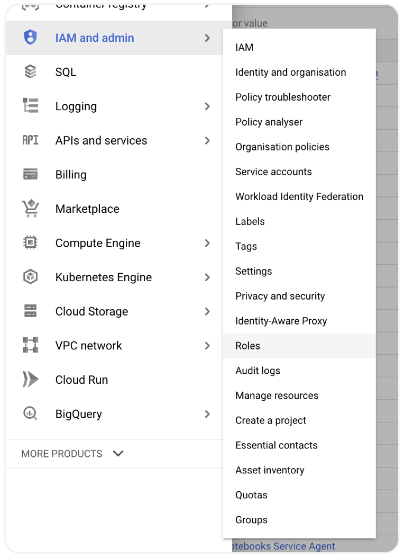Open the Cloud Run menu entry
The width and height of the screenshot is (404, 558).
114,380
